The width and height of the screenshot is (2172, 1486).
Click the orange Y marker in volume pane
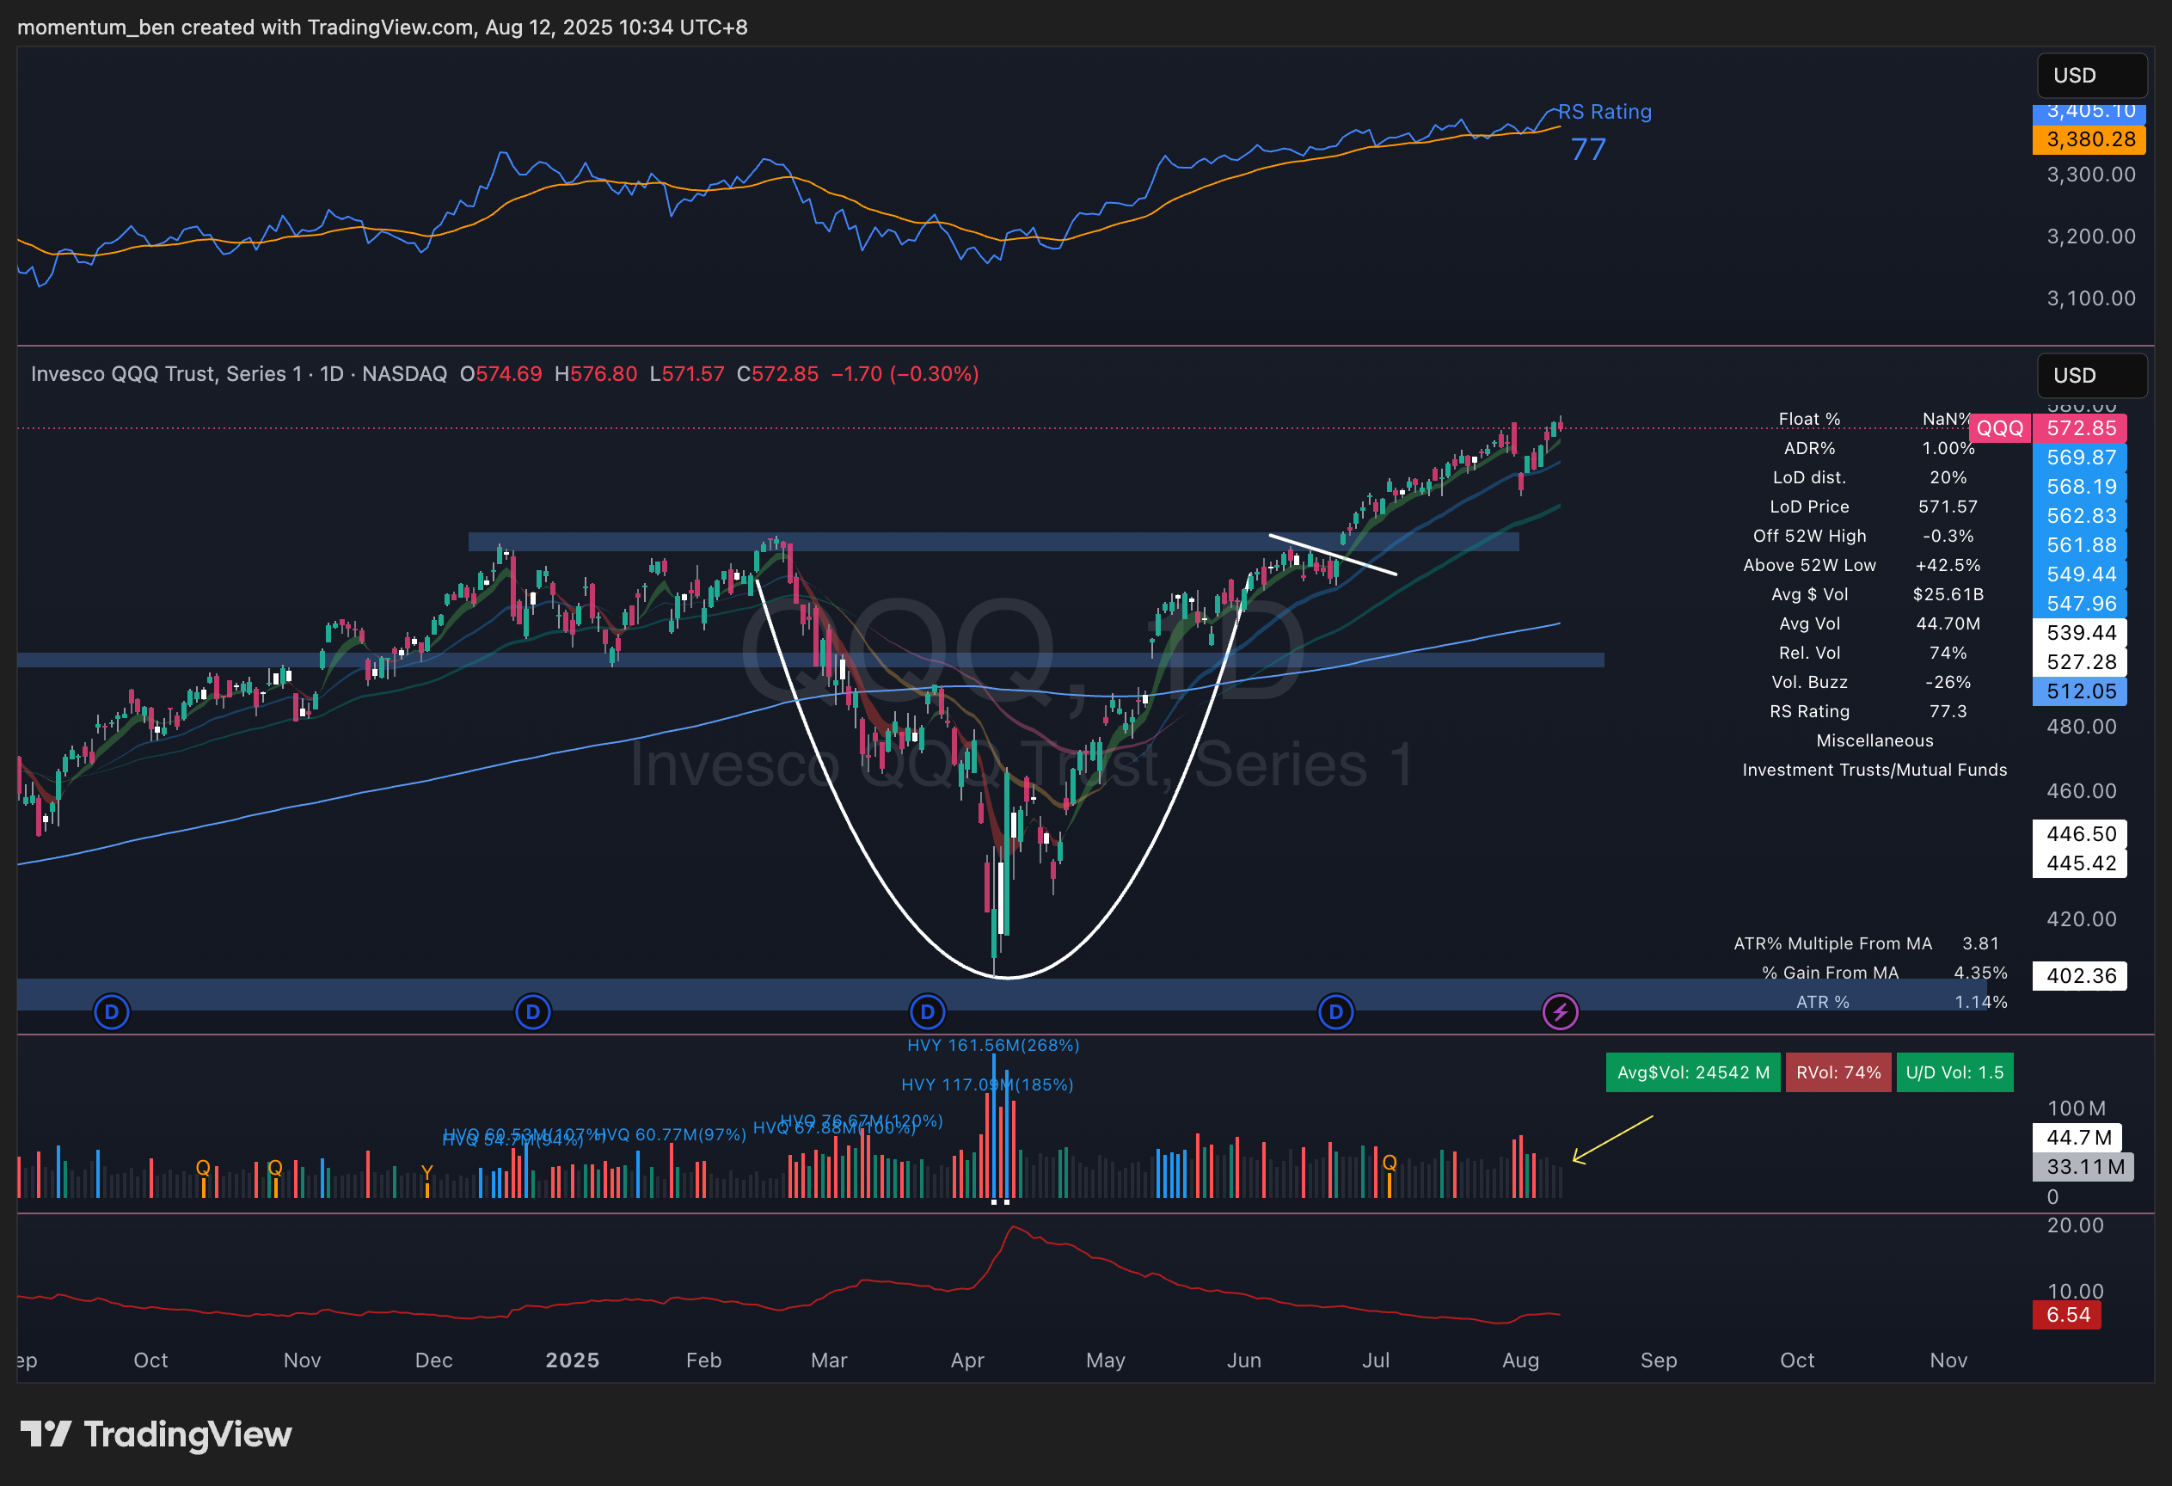point(427,1172)
